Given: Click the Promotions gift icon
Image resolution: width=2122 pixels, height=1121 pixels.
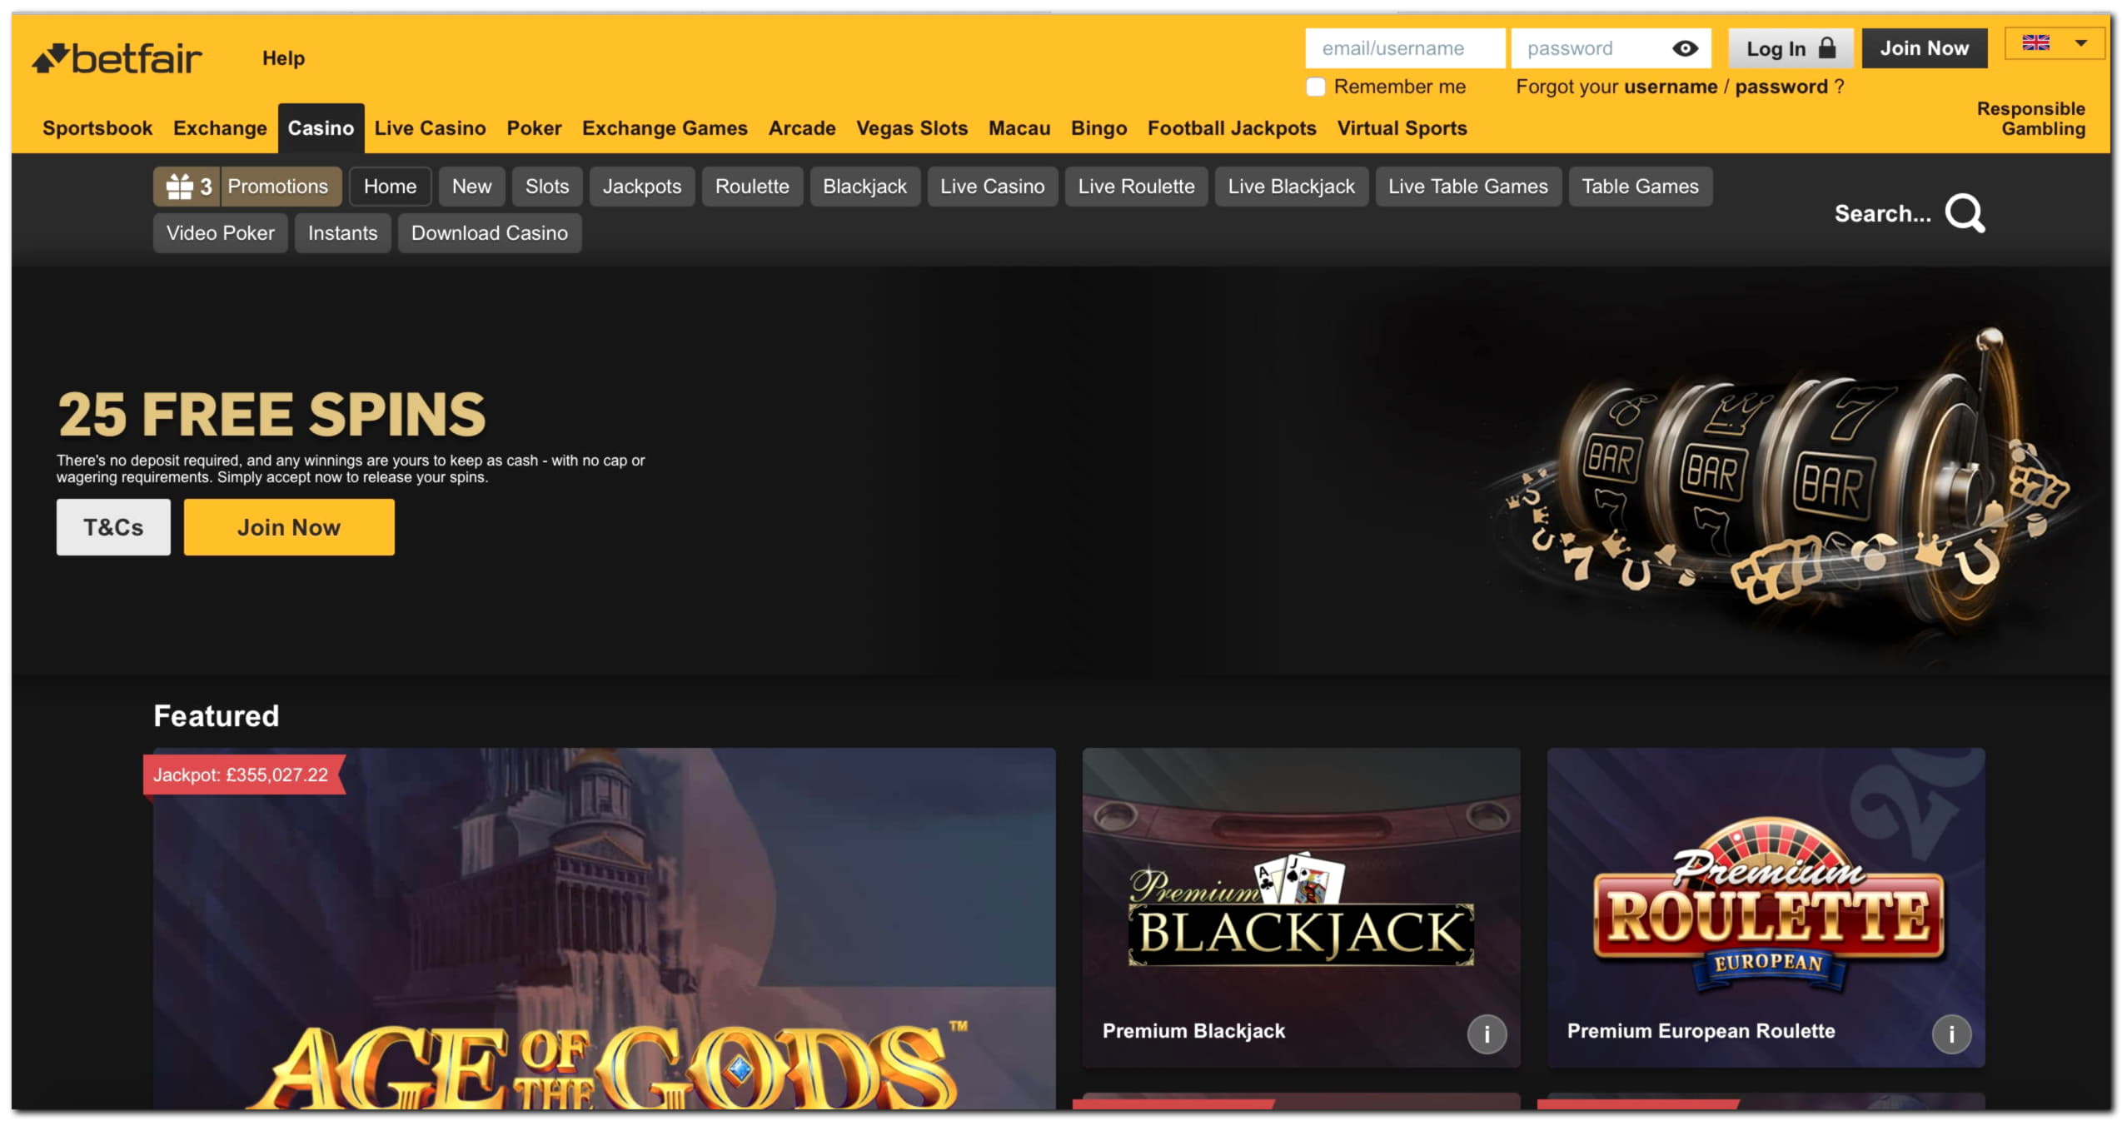Looking at the screenshot, I should [180, 187].
